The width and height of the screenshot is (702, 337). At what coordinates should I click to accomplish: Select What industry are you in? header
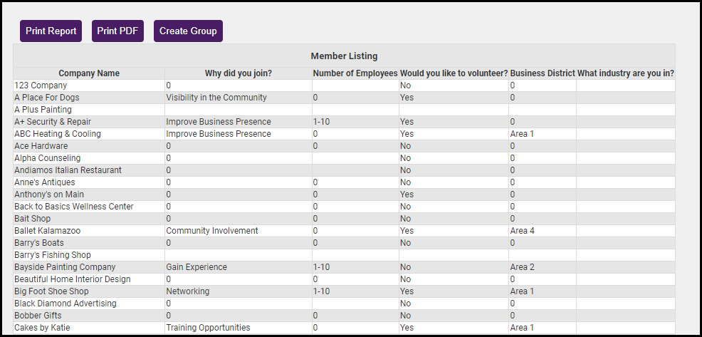click(x=625, y=73)
